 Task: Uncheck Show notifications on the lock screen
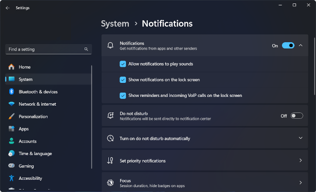click(x=123, y=80)
